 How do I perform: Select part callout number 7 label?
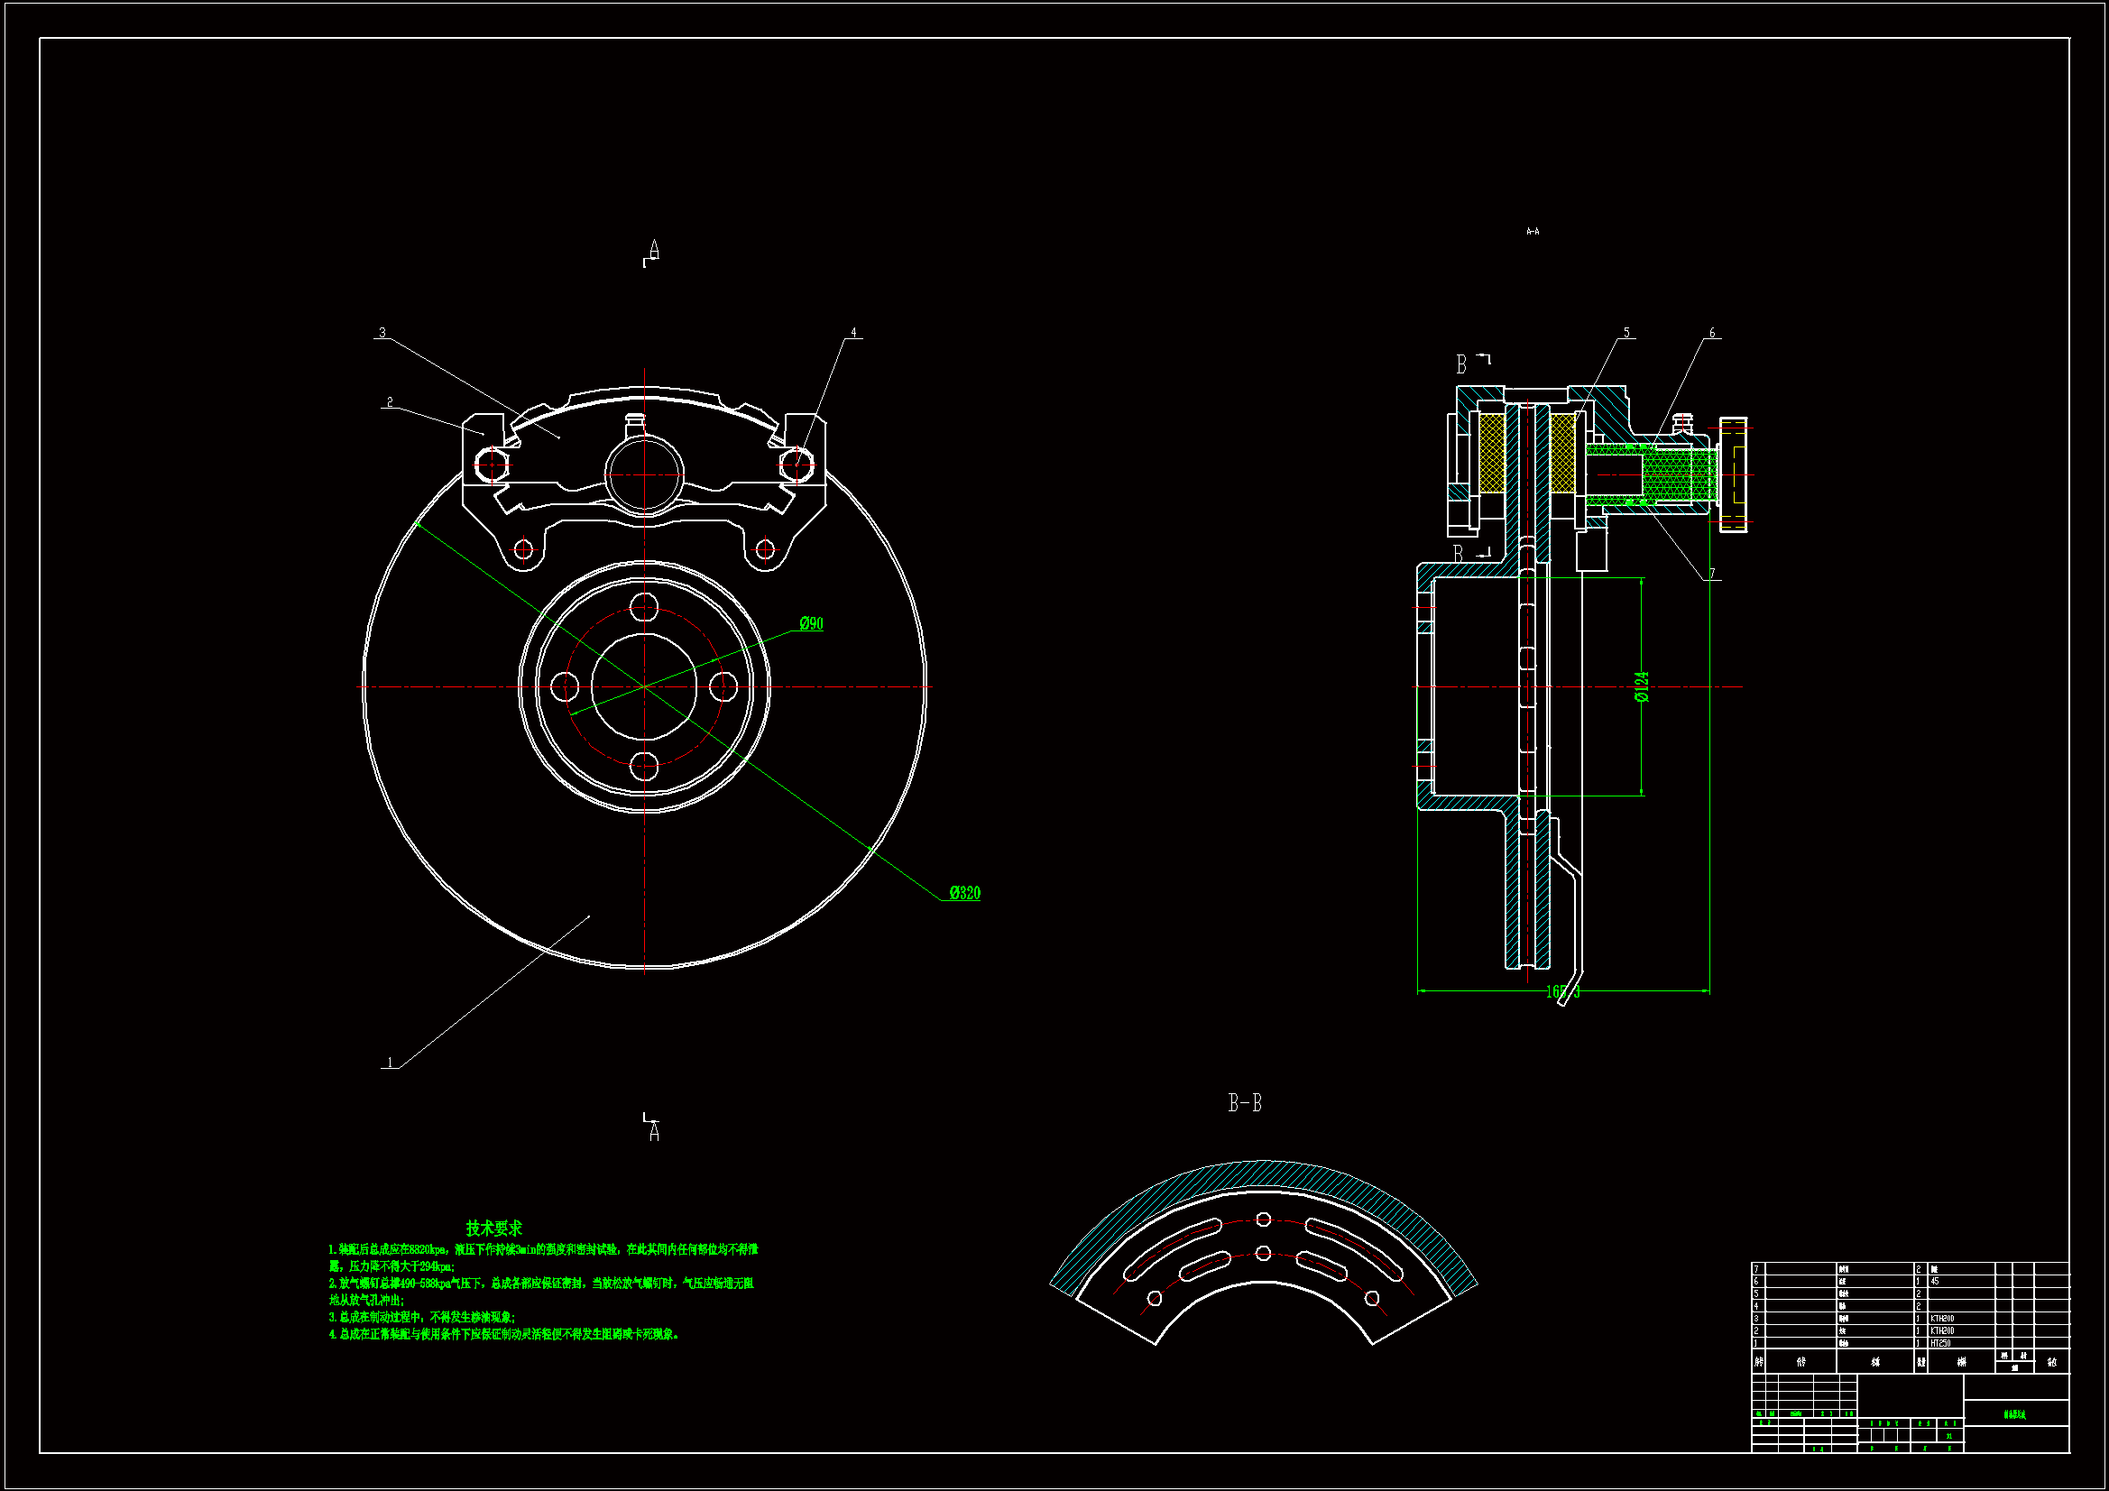point(1711,575)
